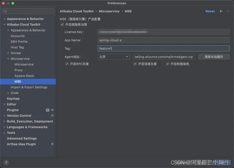Image resolution: width=234 pixels, height=168 pixels.
Task: Collapse the Alibaba Cloud Toolkit node
Action: point(4,25)
